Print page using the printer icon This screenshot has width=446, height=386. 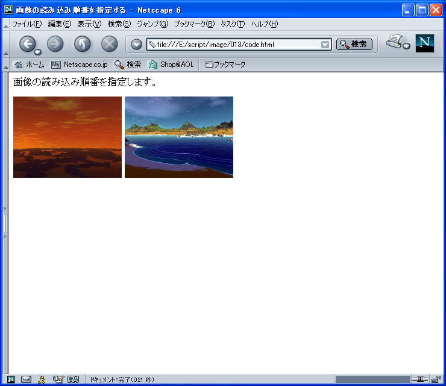pyautogui.click(x=394, y=41)
